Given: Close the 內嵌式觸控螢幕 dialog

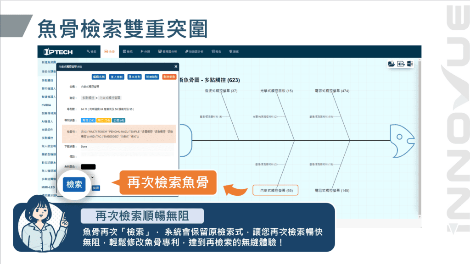Looking at the screenshot, I should point(176,66).
